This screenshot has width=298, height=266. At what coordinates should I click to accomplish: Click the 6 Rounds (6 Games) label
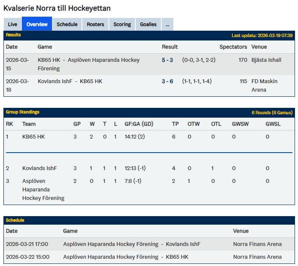tap(272, 113)
